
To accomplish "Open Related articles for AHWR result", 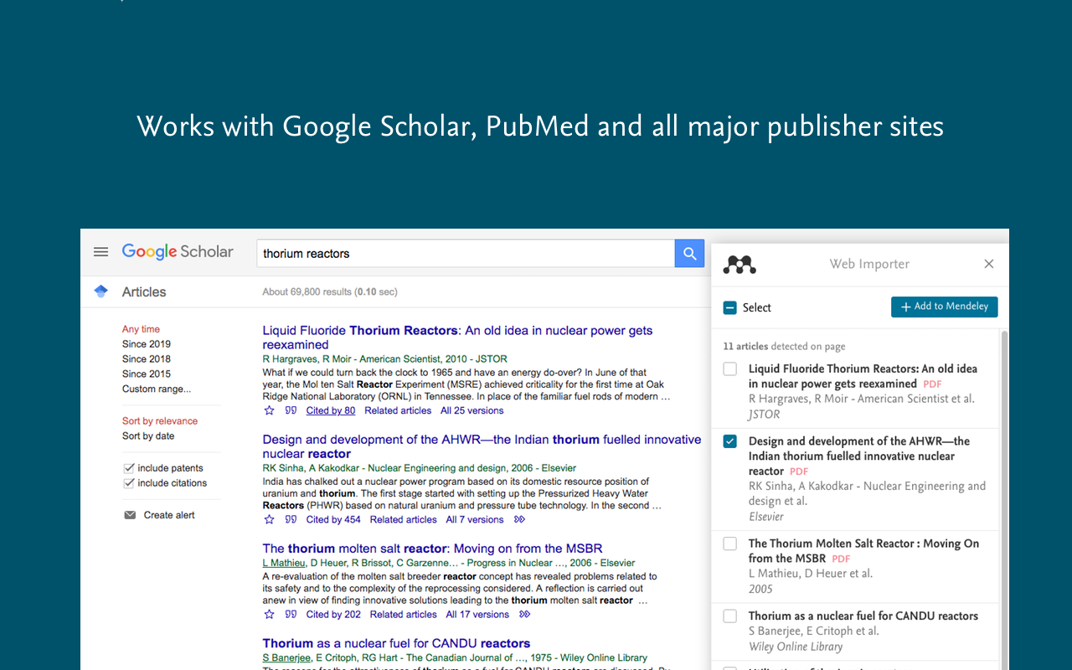I will pyautogui.click(x=403, y=519).
